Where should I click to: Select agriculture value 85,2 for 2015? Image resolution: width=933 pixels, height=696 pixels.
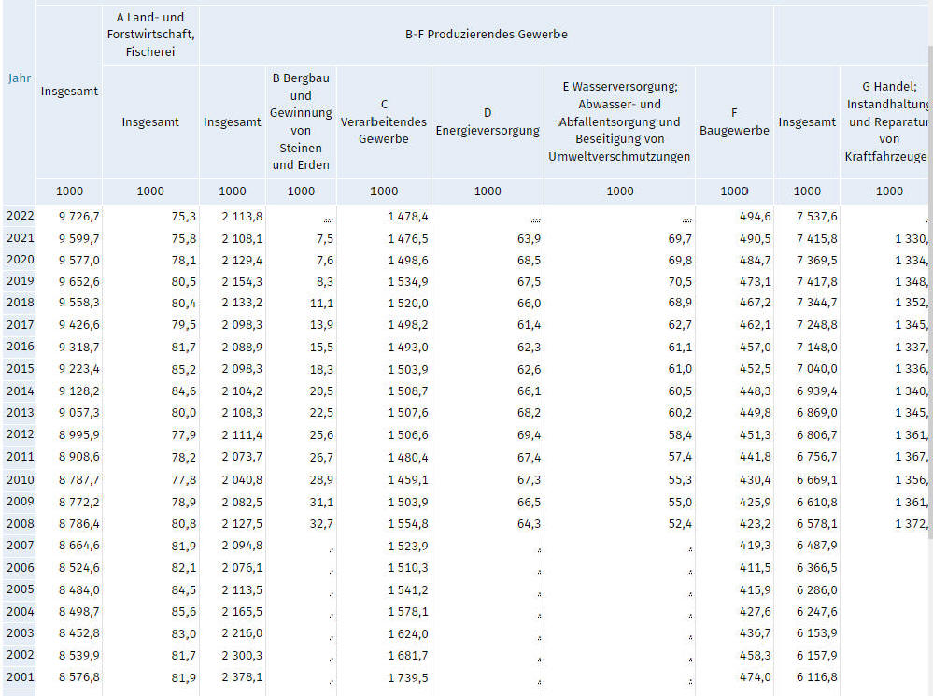(183, 369)
